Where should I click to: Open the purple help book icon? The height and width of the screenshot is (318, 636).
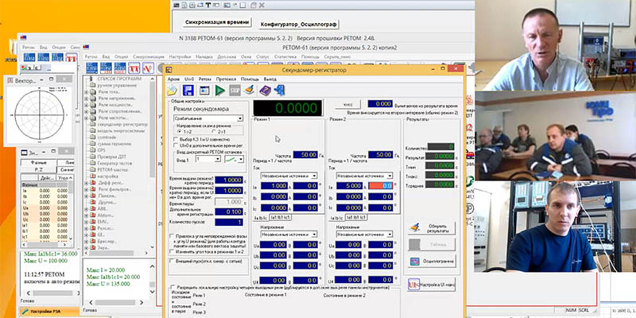click(x=264, y=90)
